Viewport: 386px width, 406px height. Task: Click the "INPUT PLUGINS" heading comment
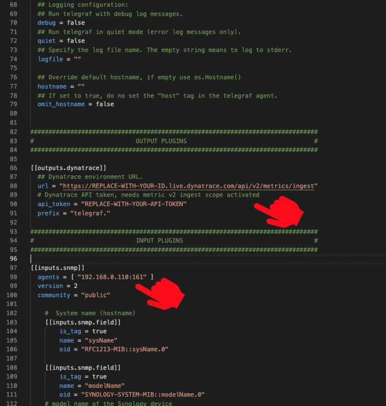(159, 241)
